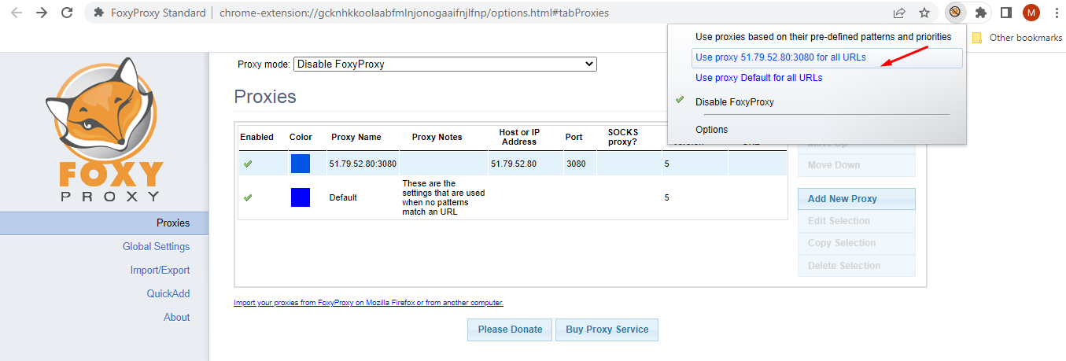The height and width of the screenshot is (361, 1066).
Task: Click the share page icon in address bar
Action: (x=899, y=13)
